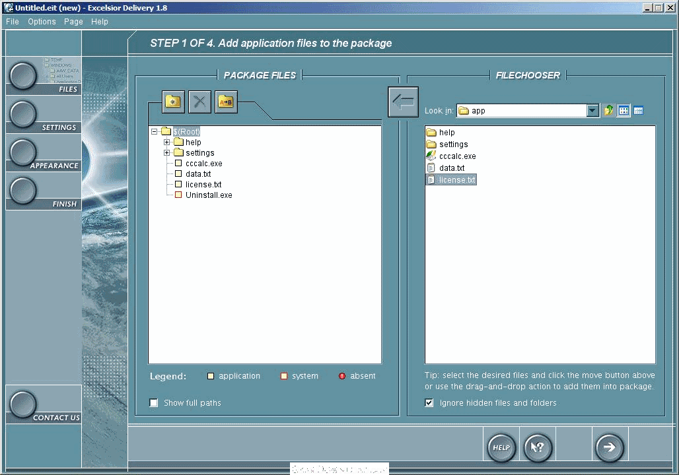This screenshot has width=679, height=475.
Task: Enable the Show full paths checkbox
Action: pyautogui.click(x=154, y=402)
